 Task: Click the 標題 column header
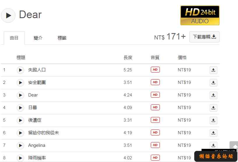point(21,58)
